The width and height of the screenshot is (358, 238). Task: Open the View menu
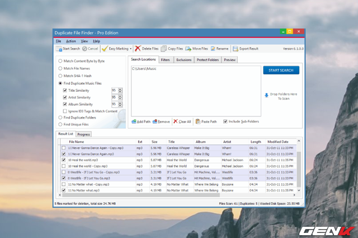(x=84, y=41)
